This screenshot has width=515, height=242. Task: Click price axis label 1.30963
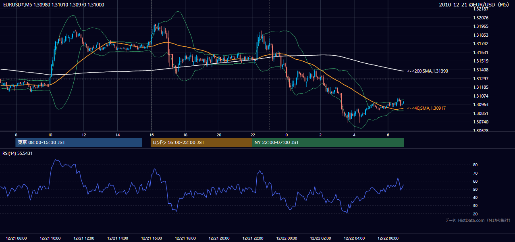point(481,104)
